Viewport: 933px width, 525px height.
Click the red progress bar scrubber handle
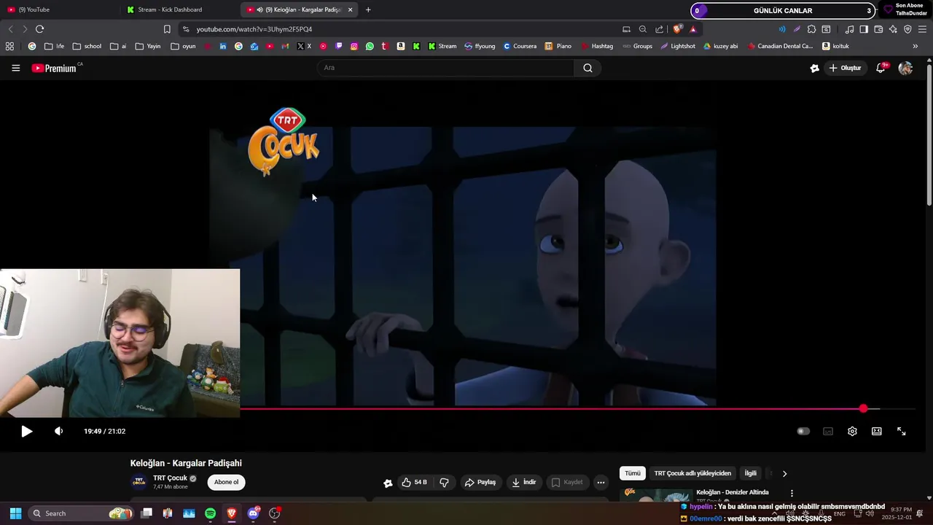[864, 409]
